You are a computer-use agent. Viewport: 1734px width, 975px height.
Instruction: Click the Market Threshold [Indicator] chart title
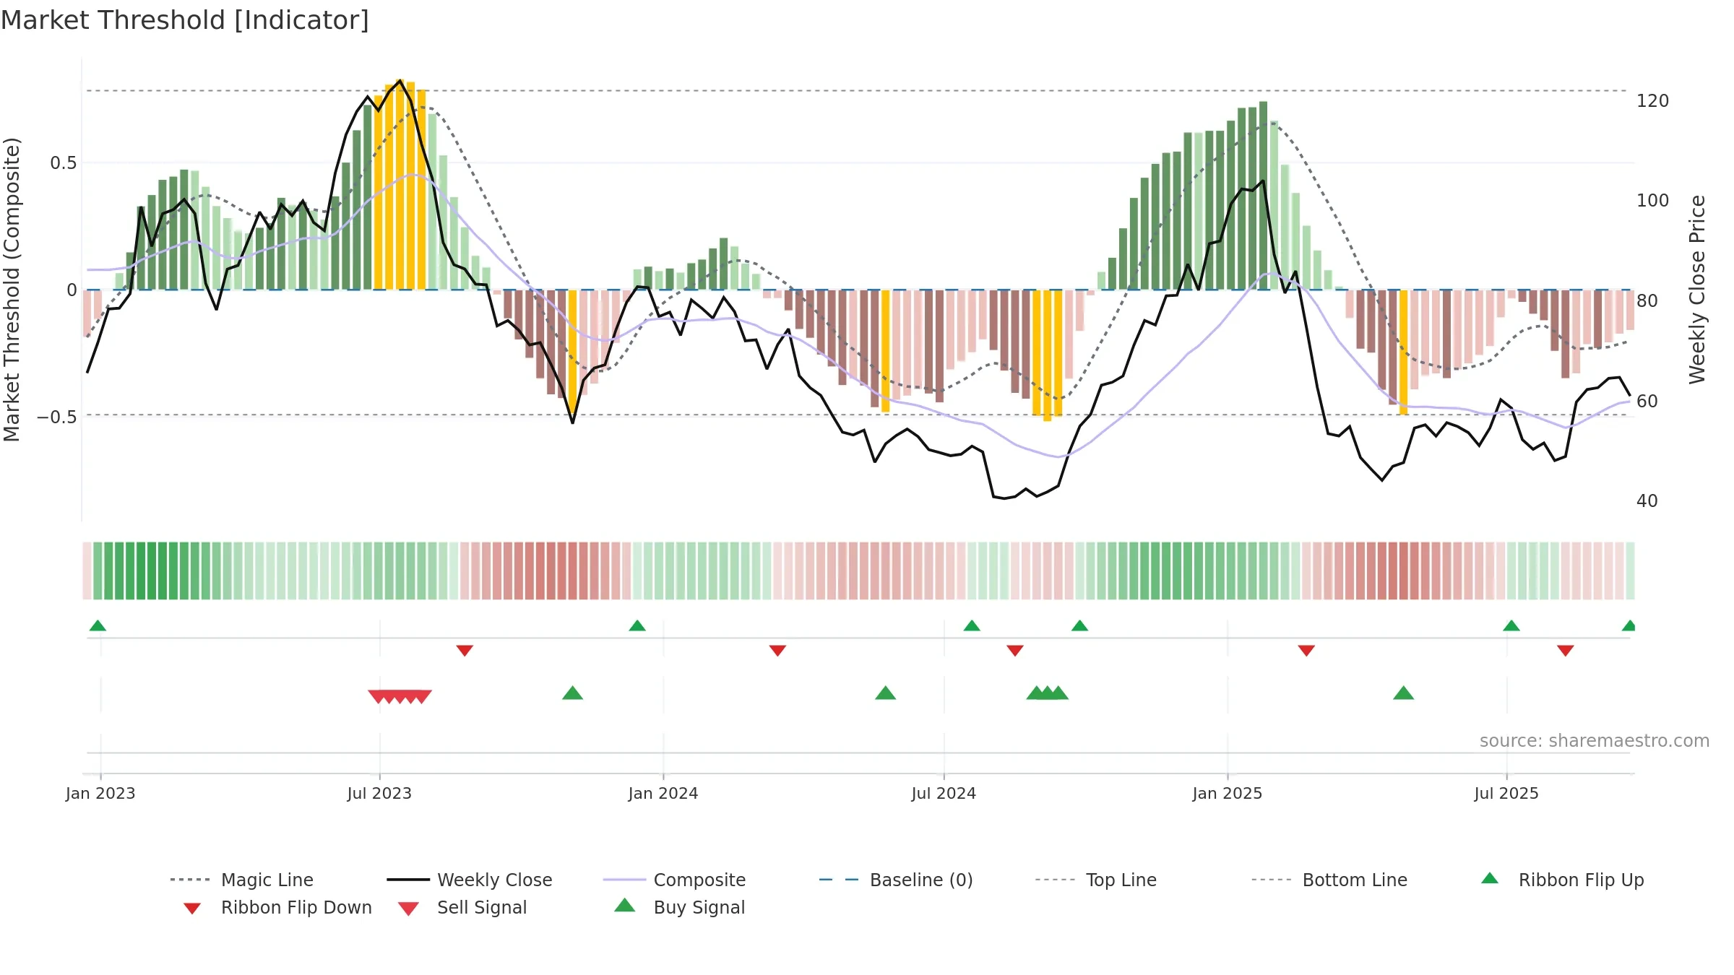click(x=185, y=20)
